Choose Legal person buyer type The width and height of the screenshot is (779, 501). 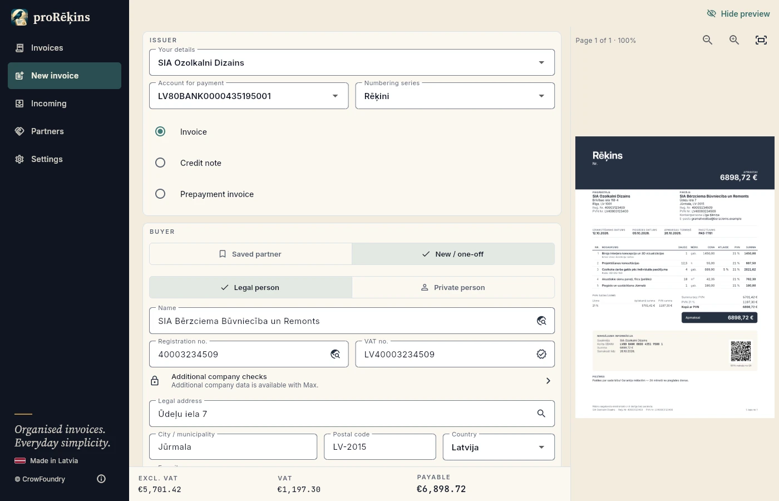click(250, 287)
